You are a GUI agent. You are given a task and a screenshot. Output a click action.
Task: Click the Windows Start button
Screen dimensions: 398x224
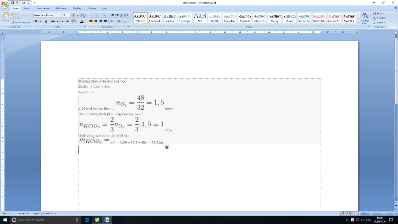(5, 220)
